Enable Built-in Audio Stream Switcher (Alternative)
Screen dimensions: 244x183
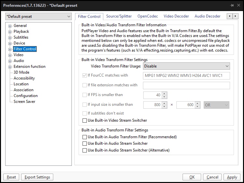(84, 150)
